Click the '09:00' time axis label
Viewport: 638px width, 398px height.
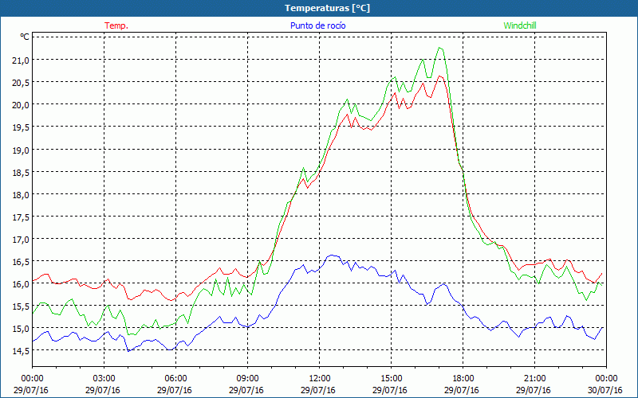[247, 379]
